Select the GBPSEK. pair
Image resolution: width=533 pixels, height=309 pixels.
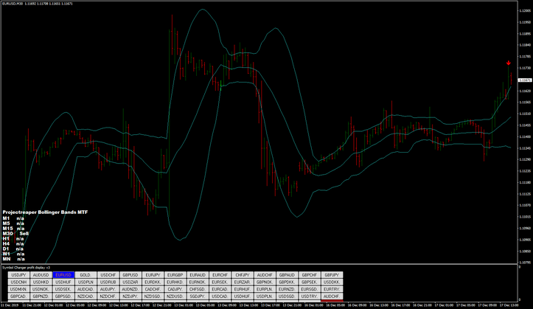[310, 282]
